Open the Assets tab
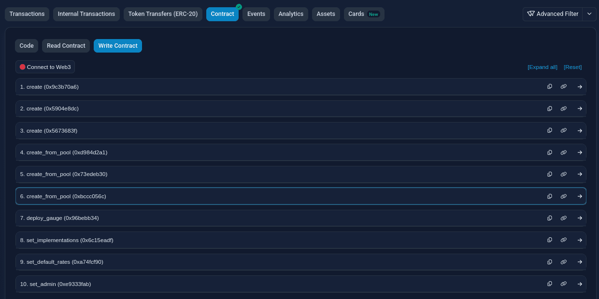Image resolution: width=599 pixels, height=299 pixels. (x=326, y=14)
